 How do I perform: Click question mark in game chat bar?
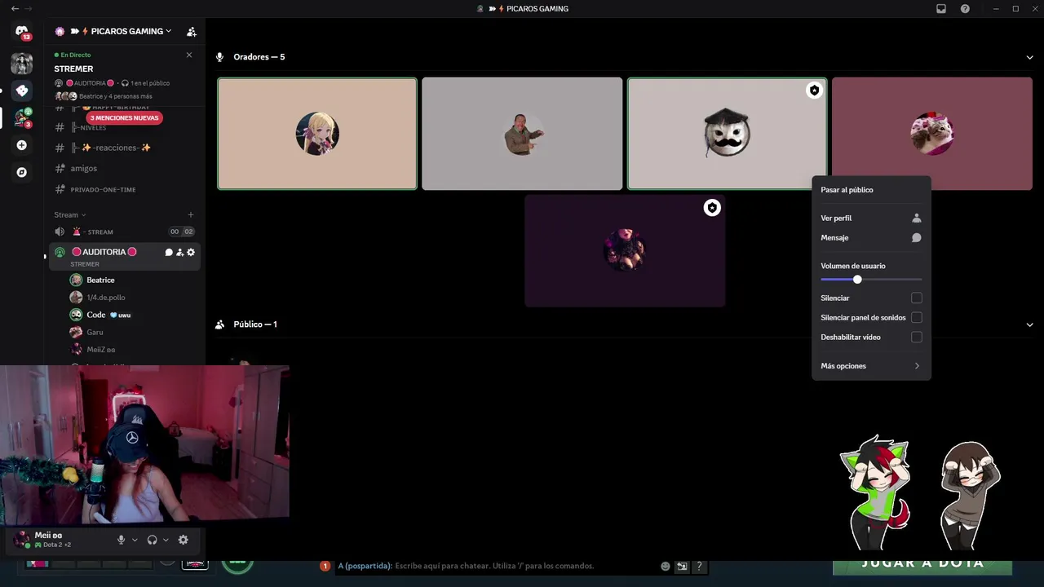[x=699, y=566]
